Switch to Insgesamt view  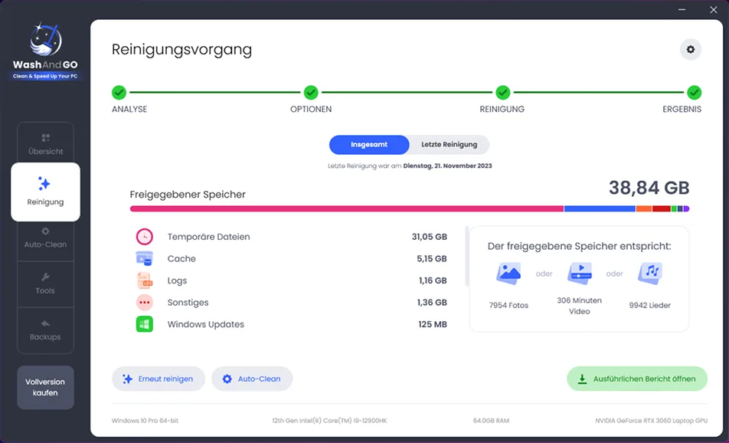click(x=369, y=145)
